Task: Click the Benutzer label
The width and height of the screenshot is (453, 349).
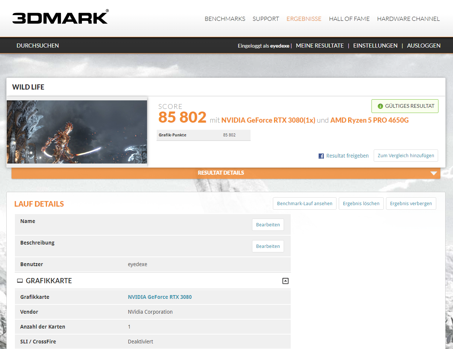Action: tap(32, 264)
